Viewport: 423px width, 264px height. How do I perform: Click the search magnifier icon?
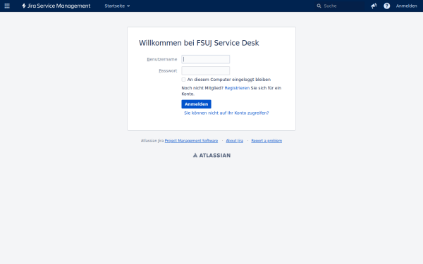pos(319,6)
